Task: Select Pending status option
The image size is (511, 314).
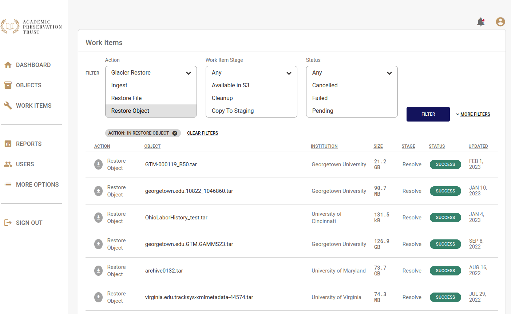Action: (352, 111)
